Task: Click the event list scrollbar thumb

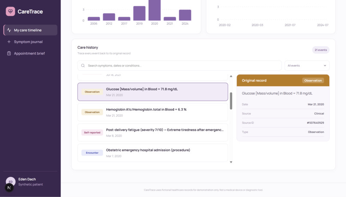Action: [231, 101]
